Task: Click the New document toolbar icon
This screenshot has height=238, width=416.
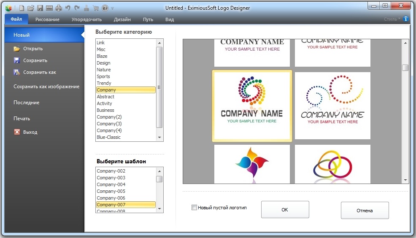Action: 22,8
